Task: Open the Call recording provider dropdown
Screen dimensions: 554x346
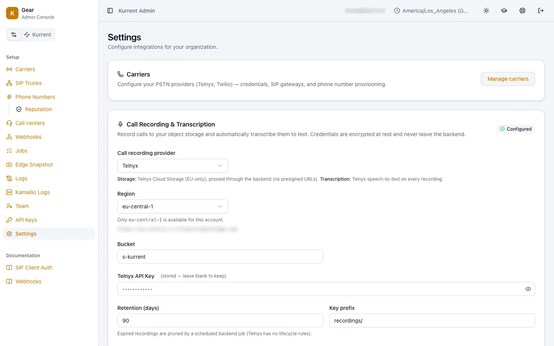Action: (x=173, y=166)
